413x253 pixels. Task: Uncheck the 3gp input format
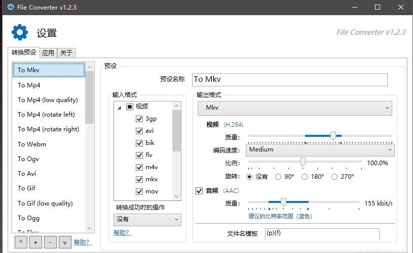click(139, 119)
